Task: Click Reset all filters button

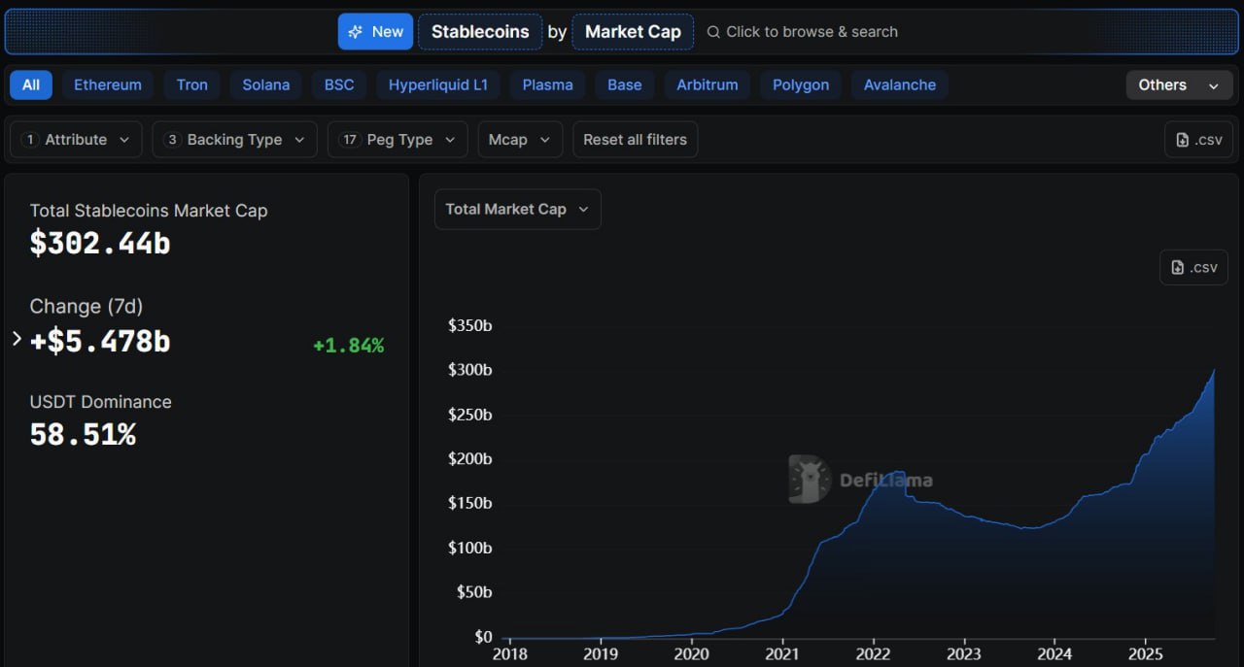Action: (x=635, y=140)
